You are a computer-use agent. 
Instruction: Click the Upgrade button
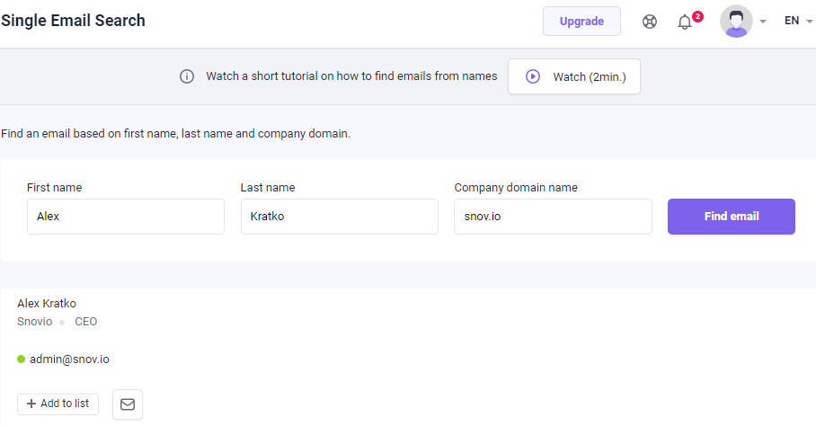pyautogui.click(x=581, y=22)
